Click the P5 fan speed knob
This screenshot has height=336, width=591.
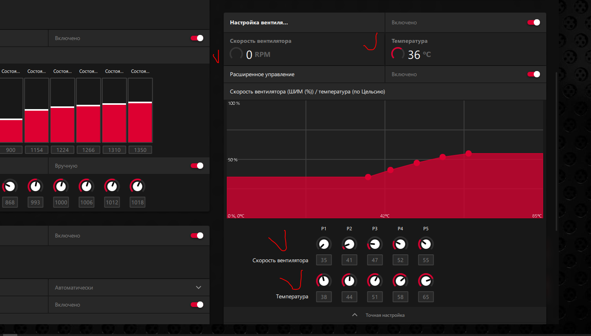pos(426,244)
